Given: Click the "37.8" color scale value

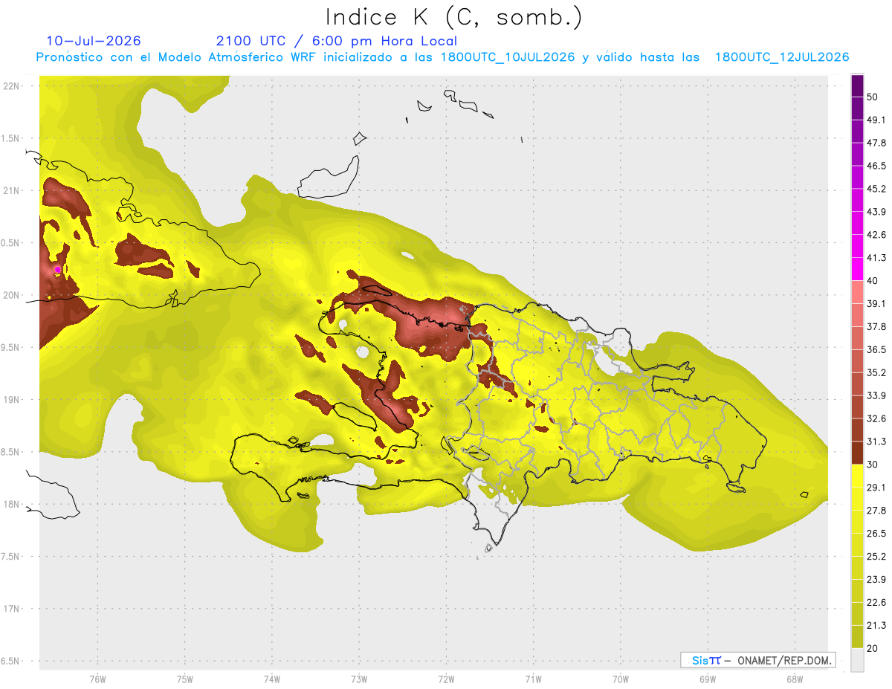Looking at the screenshot, I should pyautogui.click(x=876, y=326).
